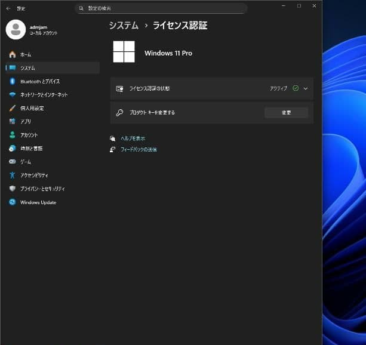The height and width of the screenshot is (345, 366).
Task: Click the shield icon for privacy
Action: click(13, 189)
